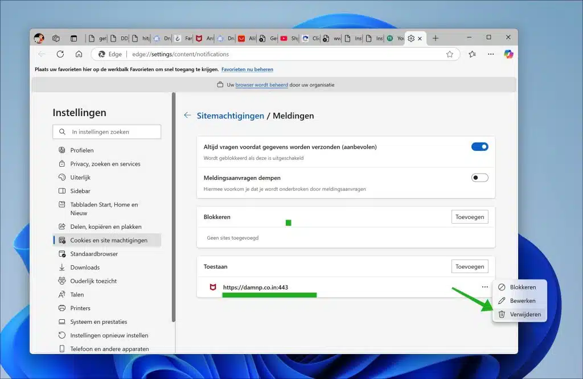The image size is (583, 379).
Task: Open Ouderlijk toezicht settings
Action: [107, 281]
